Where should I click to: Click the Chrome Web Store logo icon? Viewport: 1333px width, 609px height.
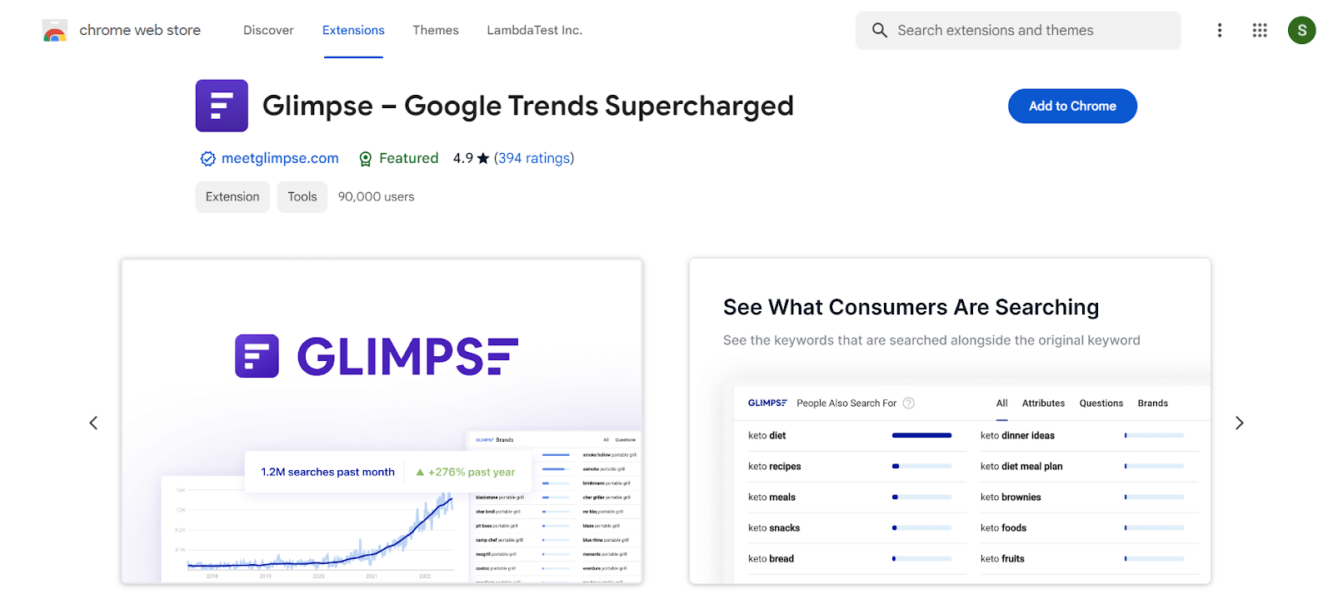point(54,31)
